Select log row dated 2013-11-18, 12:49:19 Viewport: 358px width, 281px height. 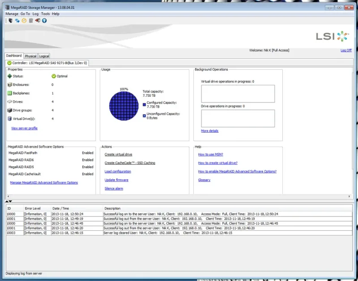point(179,219)
